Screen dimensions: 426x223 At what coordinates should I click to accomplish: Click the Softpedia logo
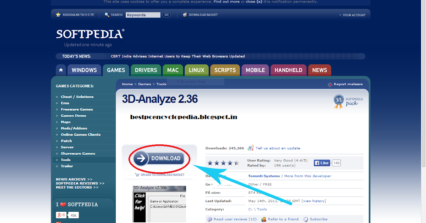point(90,34)
